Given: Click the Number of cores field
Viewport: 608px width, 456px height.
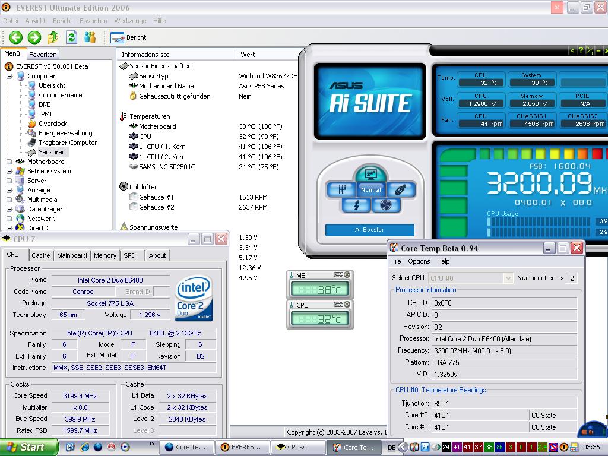Looking at the screenshot, I should pyautogui.click(x=571, y=278).
